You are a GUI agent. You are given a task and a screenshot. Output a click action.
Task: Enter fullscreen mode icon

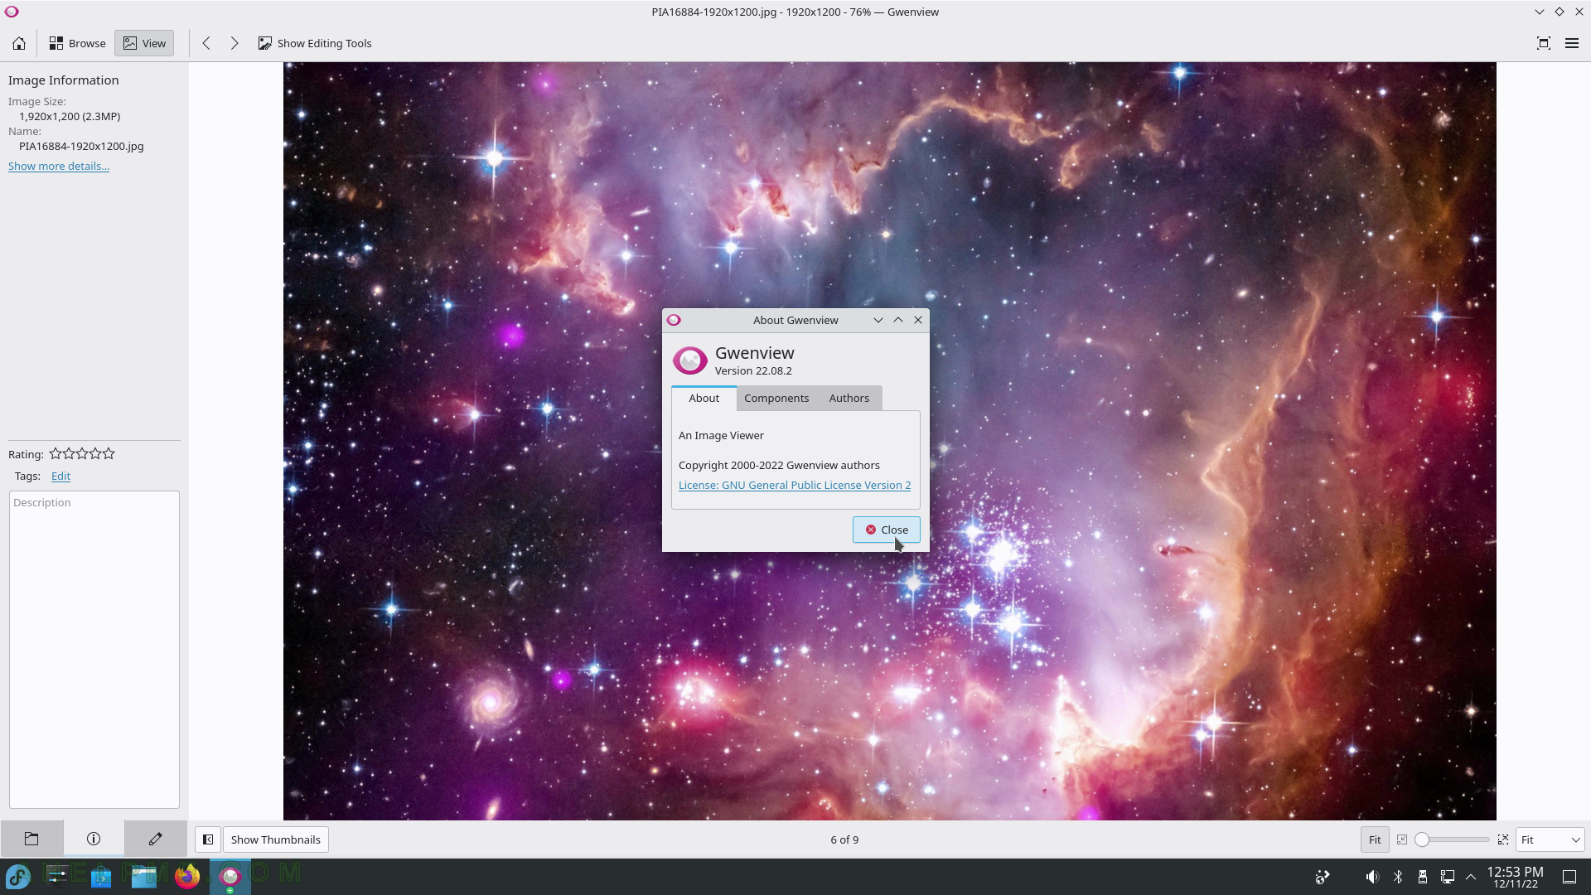coord(1543,43)
